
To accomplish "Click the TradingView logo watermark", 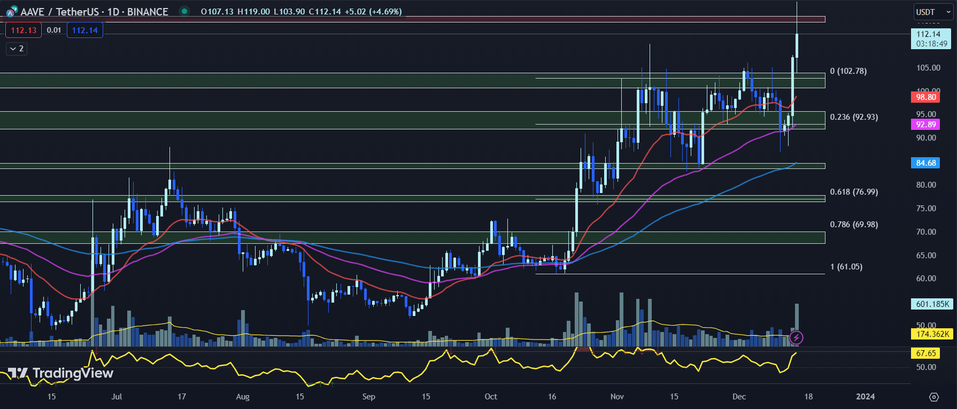I will (x=60, y=373).
